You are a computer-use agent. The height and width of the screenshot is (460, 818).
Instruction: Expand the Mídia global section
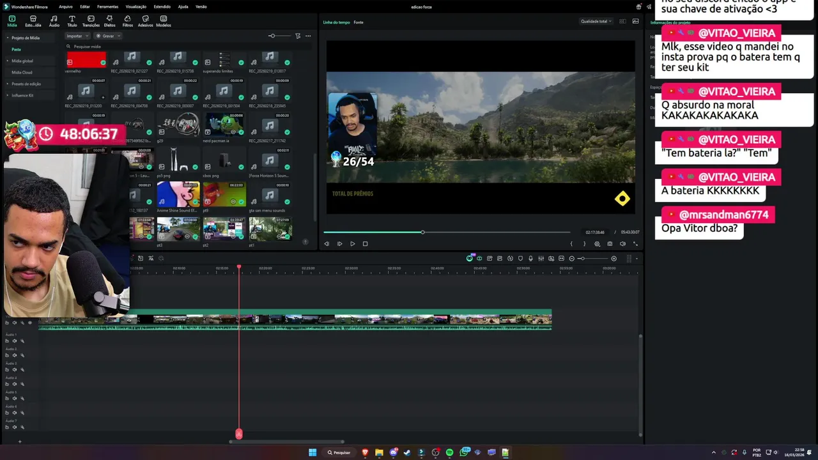pyautogui.click(x=8, y=61)
